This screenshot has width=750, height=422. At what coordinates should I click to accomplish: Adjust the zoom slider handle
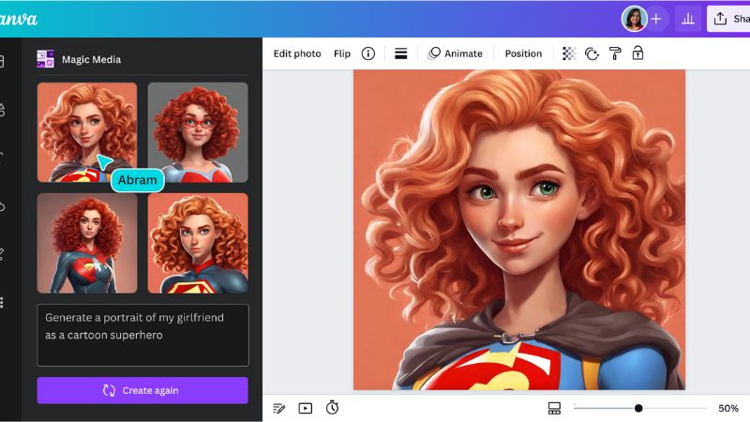638,408
